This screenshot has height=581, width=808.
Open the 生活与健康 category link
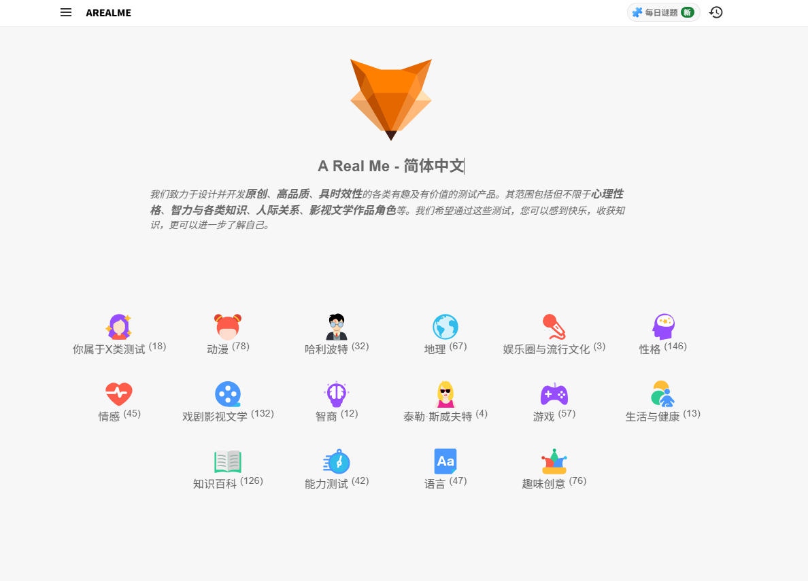click(x=652, y=416)
